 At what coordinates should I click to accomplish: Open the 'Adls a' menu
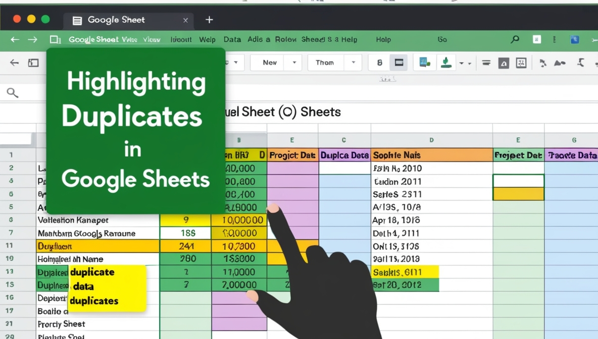coord(259,39)
